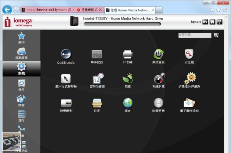
Task: Click the browser address bar URL
Action: tap(46, 10)
